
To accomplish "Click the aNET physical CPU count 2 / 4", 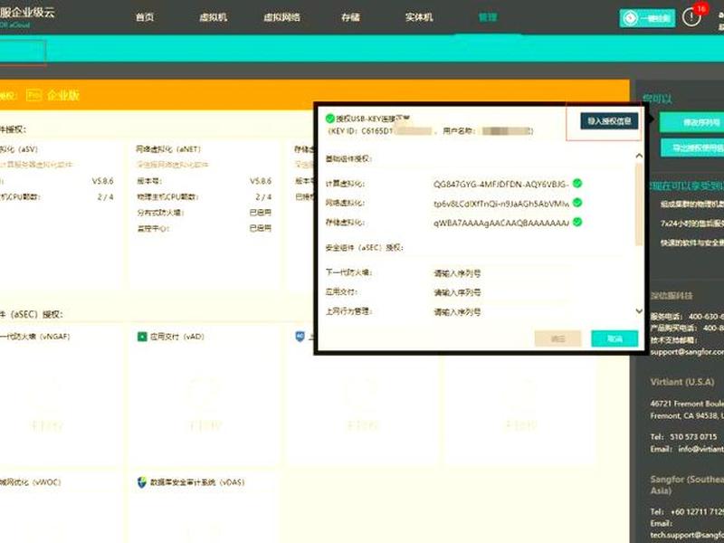I will click(263, 196).
